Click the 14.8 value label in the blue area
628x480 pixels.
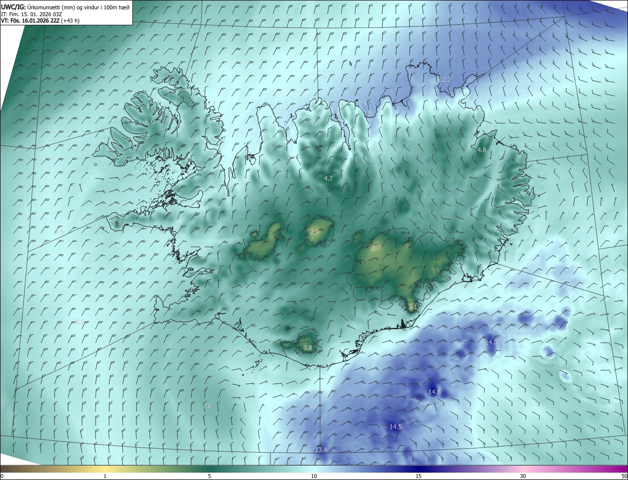tap(435, 392)
